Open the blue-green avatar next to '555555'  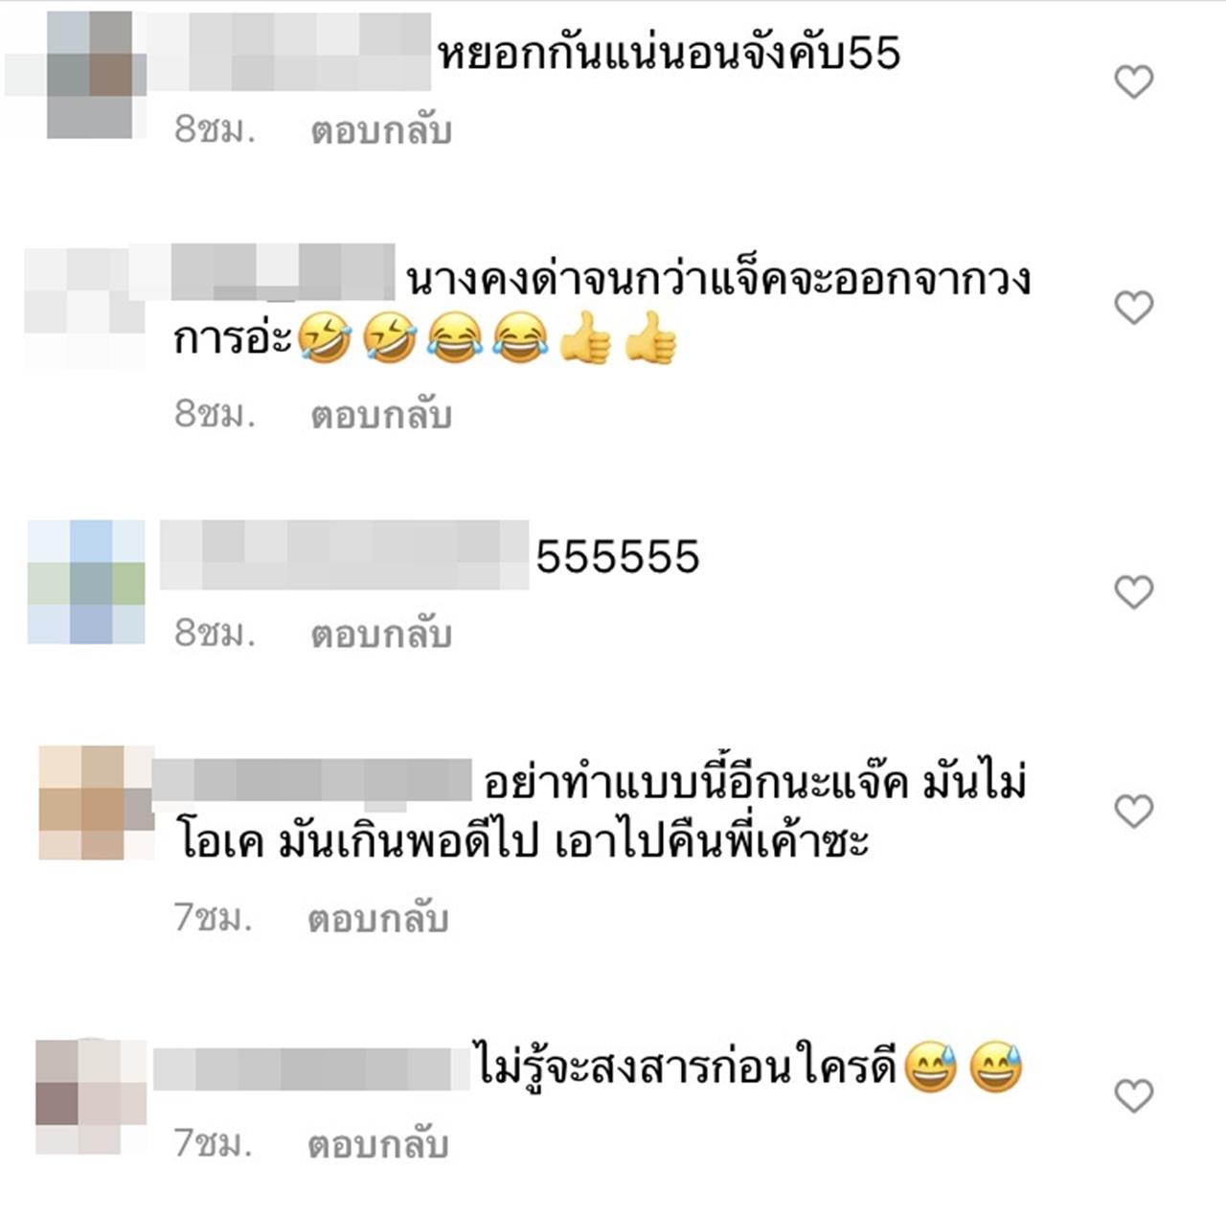(86, 582)
